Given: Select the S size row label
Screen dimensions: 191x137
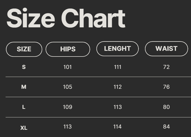Looking at the screenshot, I should click(x=24, y=67).
